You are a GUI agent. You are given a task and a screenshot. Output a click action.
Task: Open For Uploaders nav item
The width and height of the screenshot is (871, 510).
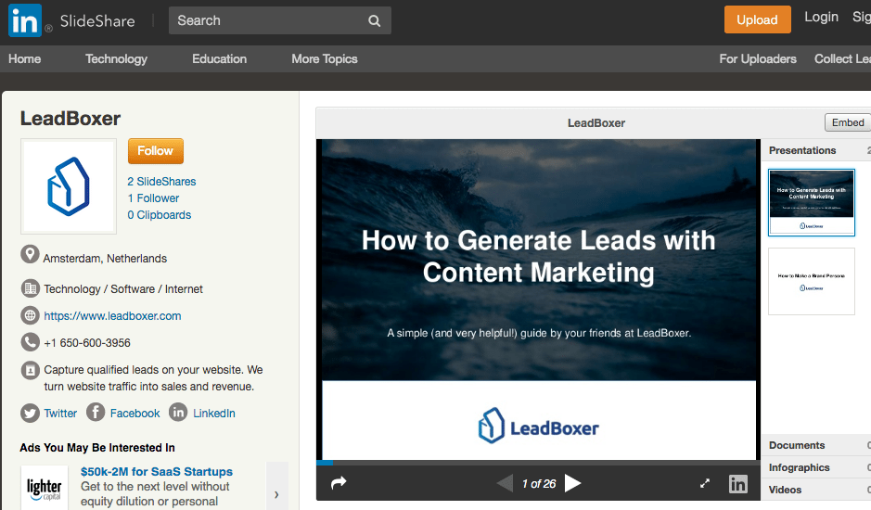click(x=758, y=59)
